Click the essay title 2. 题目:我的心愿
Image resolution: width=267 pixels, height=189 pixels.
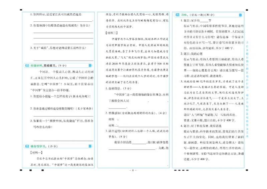(x=191, y=54)
